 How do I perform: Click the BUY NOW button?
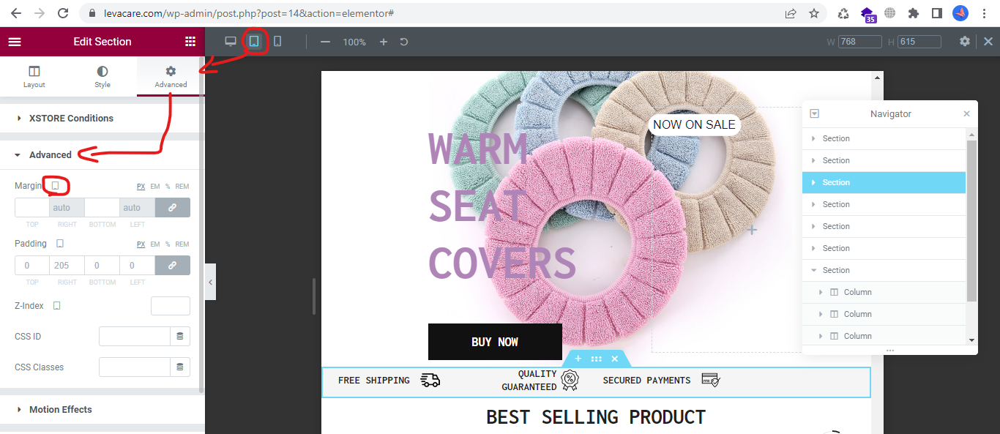point(495,342)
